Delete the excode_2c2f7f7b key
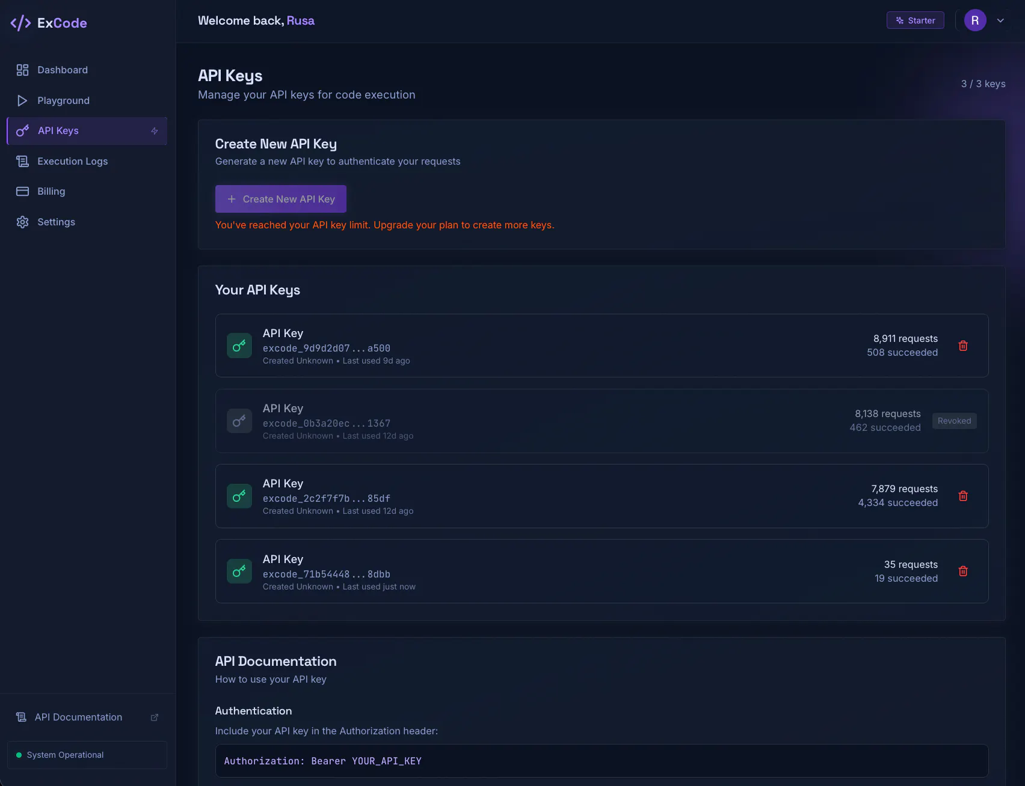Screen dimensions: 1025x786 (x=963, y=496)
